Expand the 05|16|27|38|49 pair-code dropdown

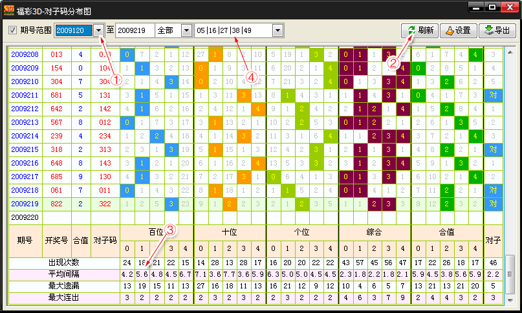(278, 30)
